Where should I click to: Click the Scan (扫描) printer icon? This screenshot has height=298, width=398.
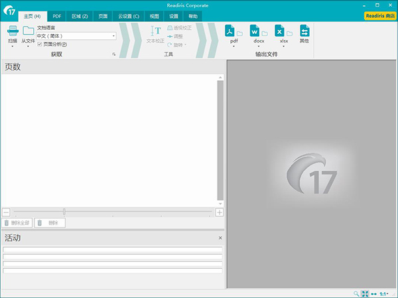[13, 31]
